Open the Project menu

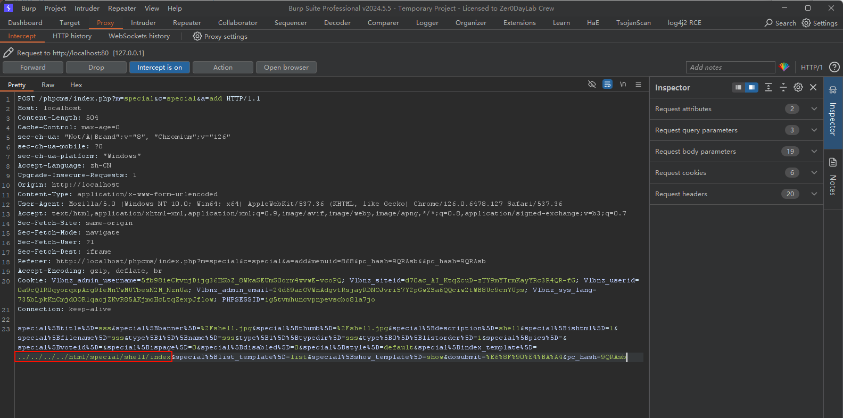55,9
